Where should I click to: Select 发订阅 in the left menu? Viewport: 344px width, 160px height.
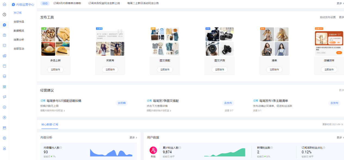pyautogui.click(x=17, y=13)
